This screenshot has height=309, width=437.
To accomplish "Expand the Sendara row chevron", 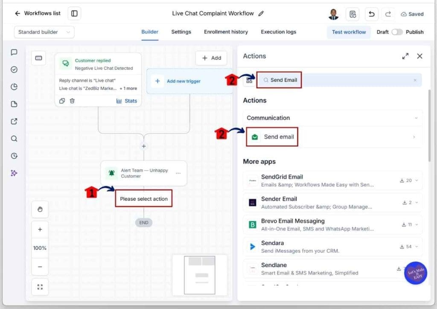I will 417,246.
